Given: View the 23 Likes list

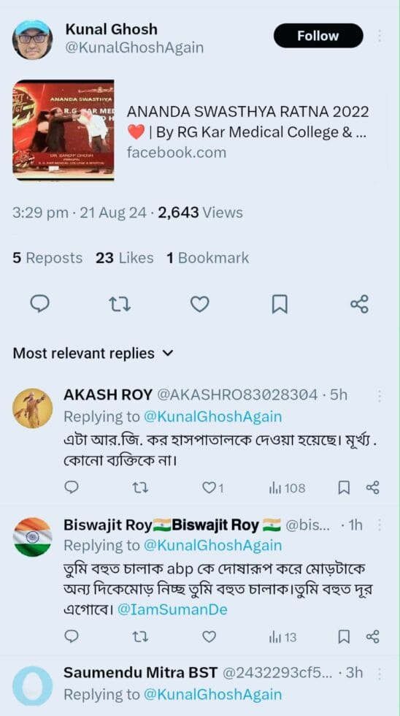Looking at the screenshot, I should 125,258.
